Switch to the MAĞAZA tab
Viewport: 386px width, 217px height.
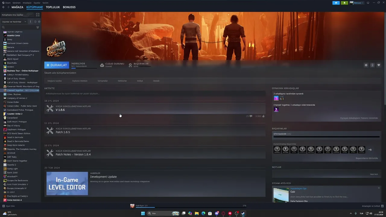(x=17, y=7)
